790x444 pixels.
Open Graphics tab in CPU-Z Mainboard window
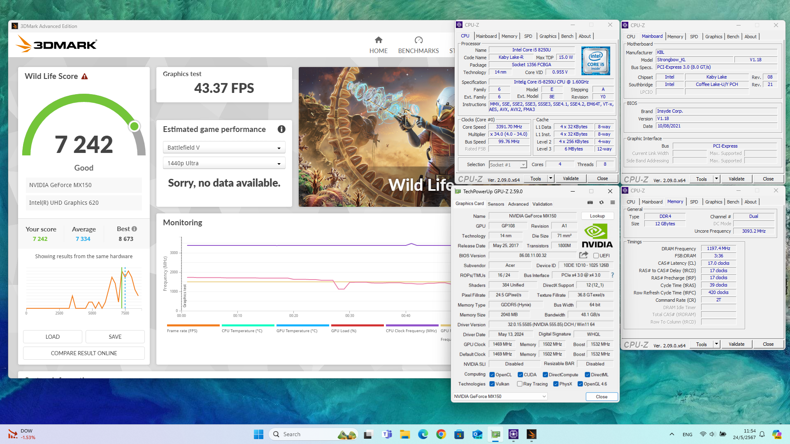pos(713,37)
